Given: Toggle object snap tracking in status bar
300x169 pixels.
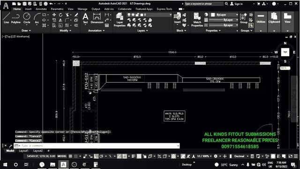Looking at the screenshot, I should coord(119,156).
